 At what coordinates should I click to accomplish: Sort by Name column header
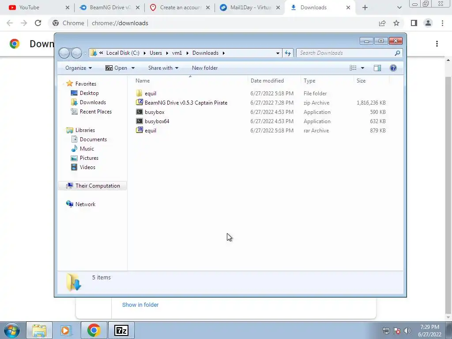[x=190, y=81]
